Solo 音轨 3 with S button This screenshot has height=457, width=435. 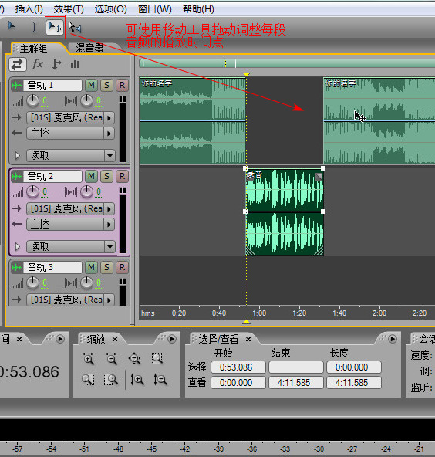pos(107,267)
